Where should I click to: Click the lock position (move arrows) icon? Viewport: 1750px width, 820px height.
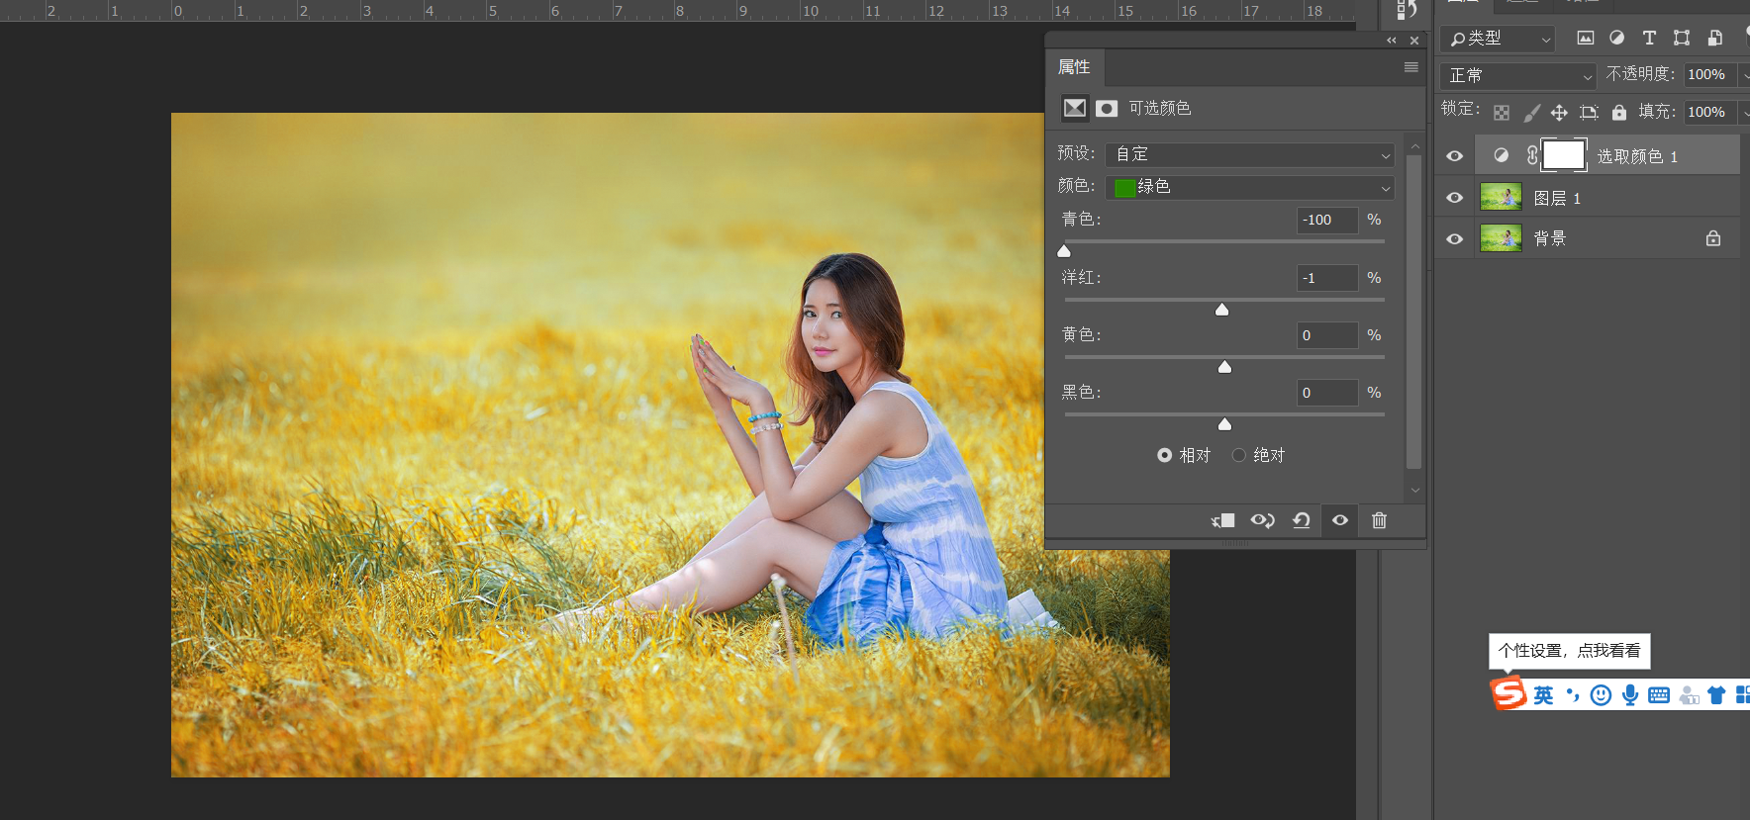point(1559,112)
